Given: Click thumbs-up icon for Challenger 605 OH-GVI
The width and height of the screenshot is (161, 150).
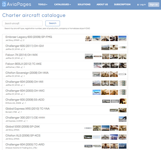Looking at the screenshot, I should pos(22,49).
